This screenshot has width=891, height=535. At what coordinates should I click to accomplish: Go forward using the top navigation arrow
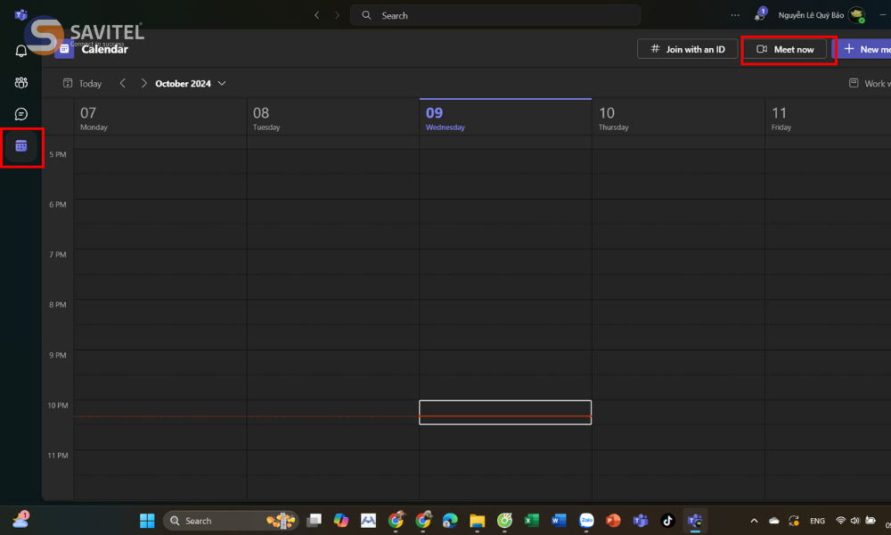(337, 15)
